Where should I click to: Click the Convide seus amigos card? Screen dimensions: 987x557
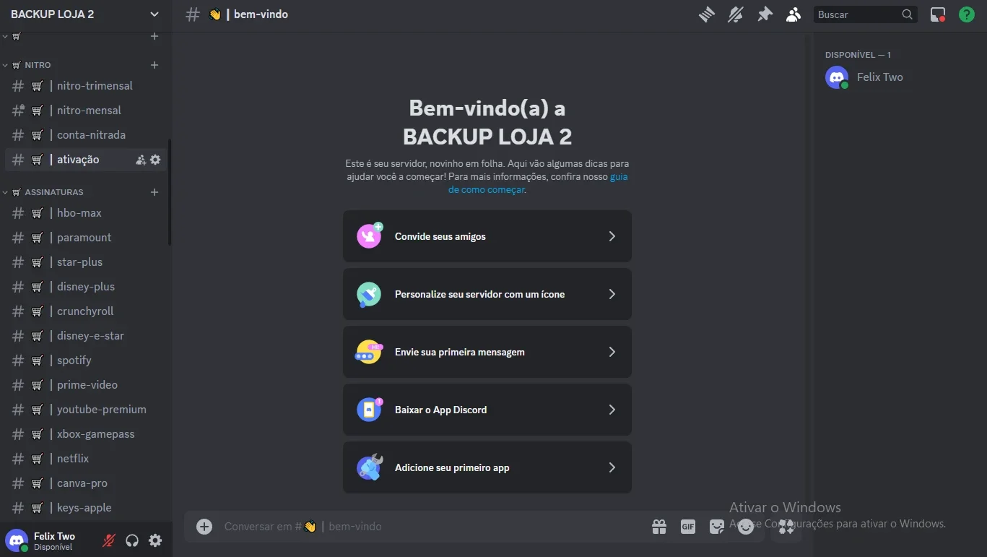(x=487, y=236)
